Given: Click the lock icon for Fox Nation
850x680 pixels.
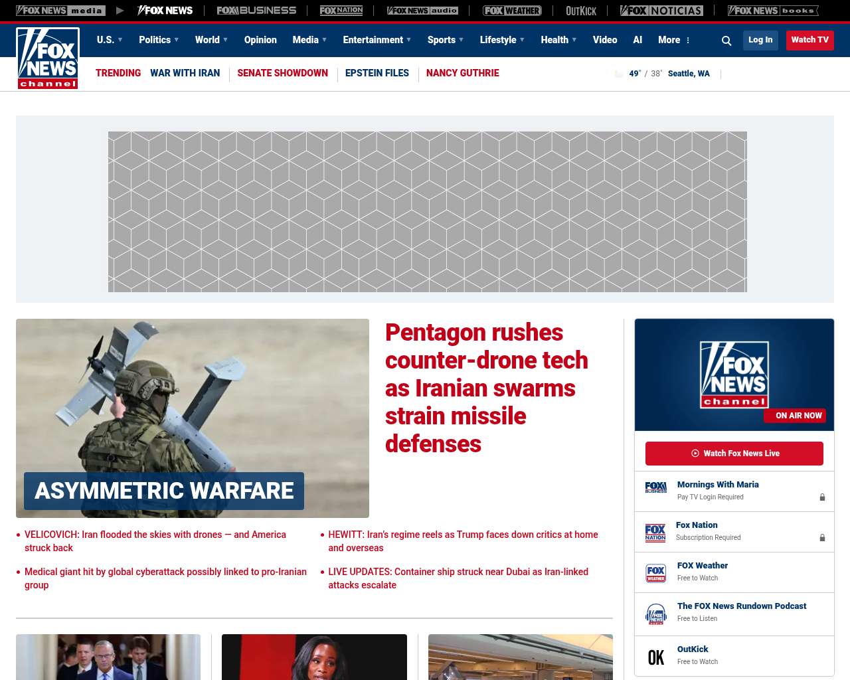Looking at the screenshot, I should point(822,538).
